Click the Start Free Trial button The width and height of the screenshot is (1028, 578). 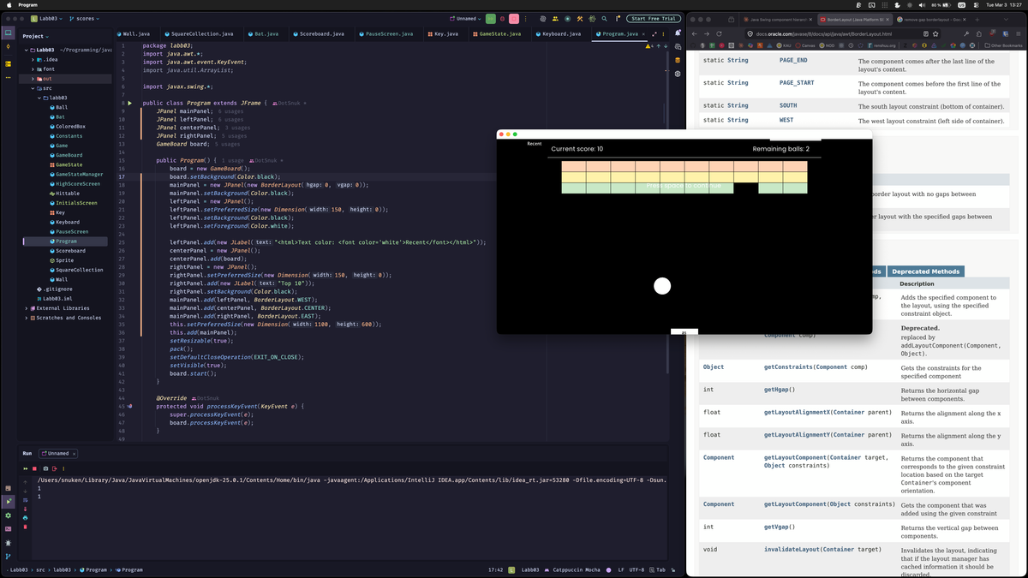click(x=654, y=18)
